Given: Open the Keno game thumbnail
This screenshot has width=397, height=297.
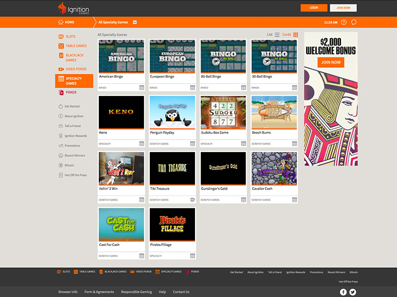Looking at the screenshot, I should 121,112.
